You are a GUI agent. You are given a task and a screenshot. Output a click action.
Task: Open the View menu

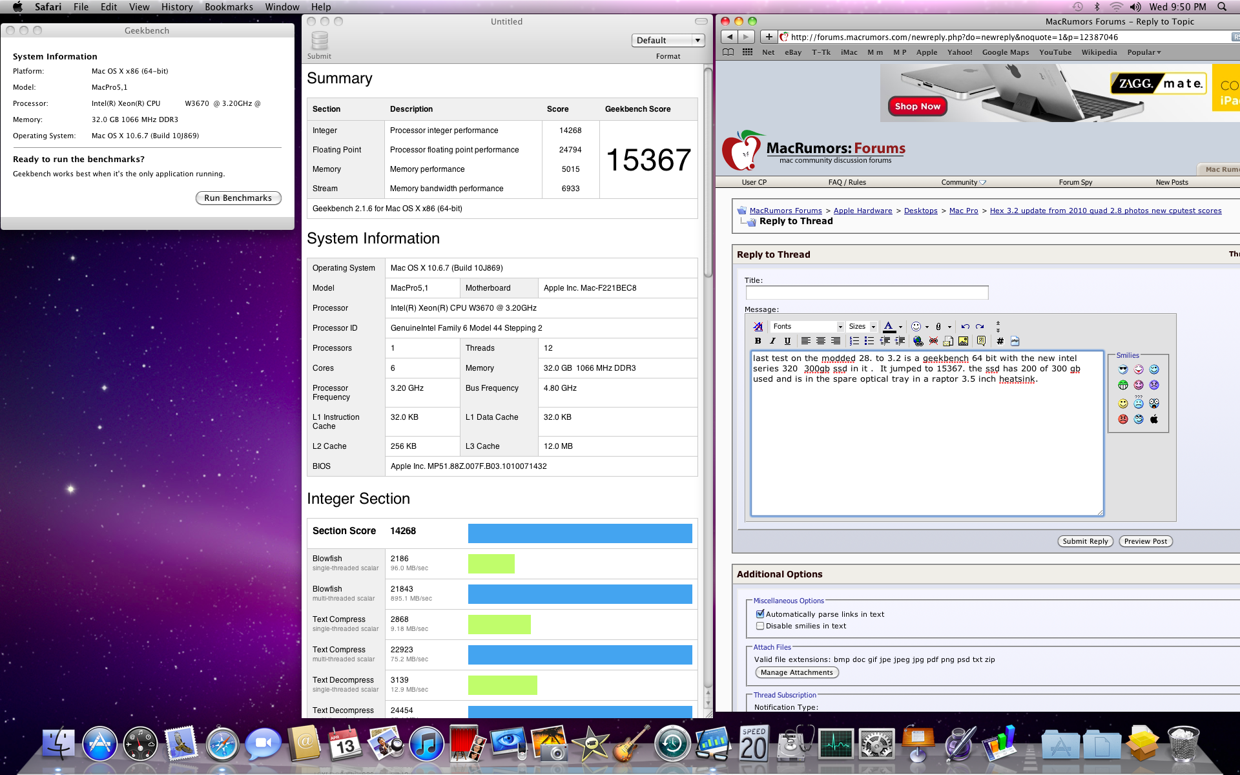click(x=139, y=7)
